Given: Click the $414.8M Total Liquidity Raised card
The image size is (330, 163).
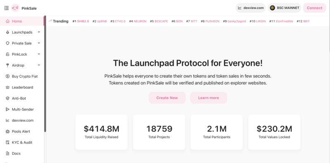Looking at the screenshot, I should (101, 132).
